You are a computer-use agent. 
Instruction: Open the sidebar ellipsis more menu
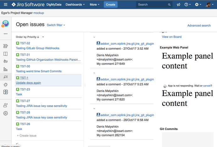click(6, 34)
